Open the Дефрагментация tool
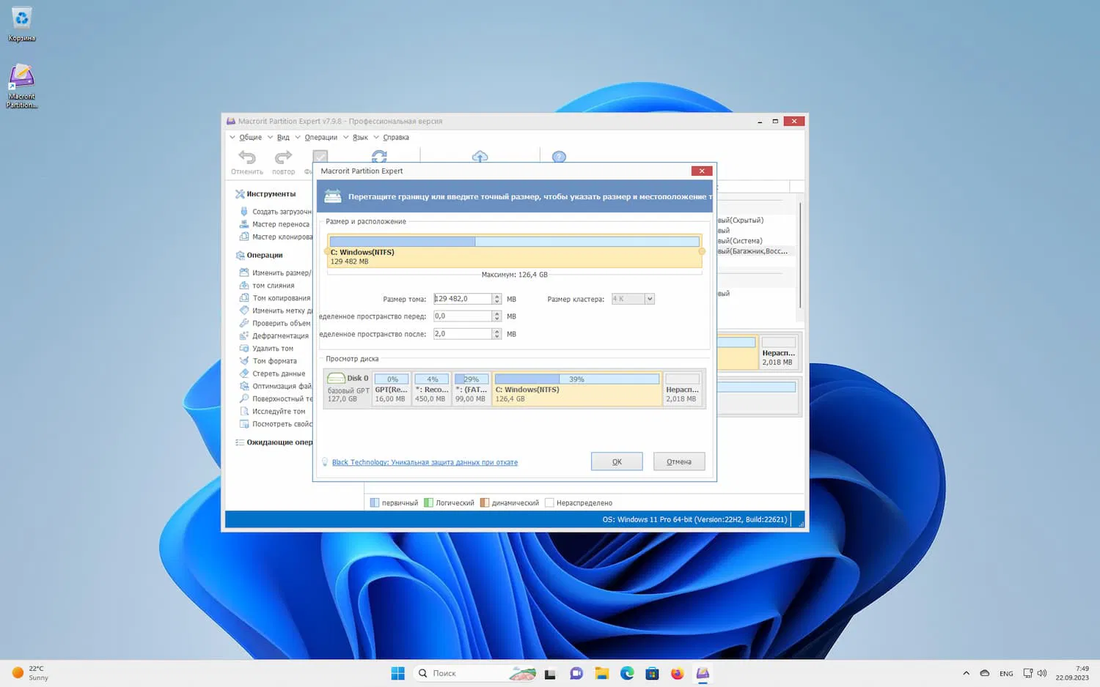Screen dimensions: 1100x687 click(279, 335)
